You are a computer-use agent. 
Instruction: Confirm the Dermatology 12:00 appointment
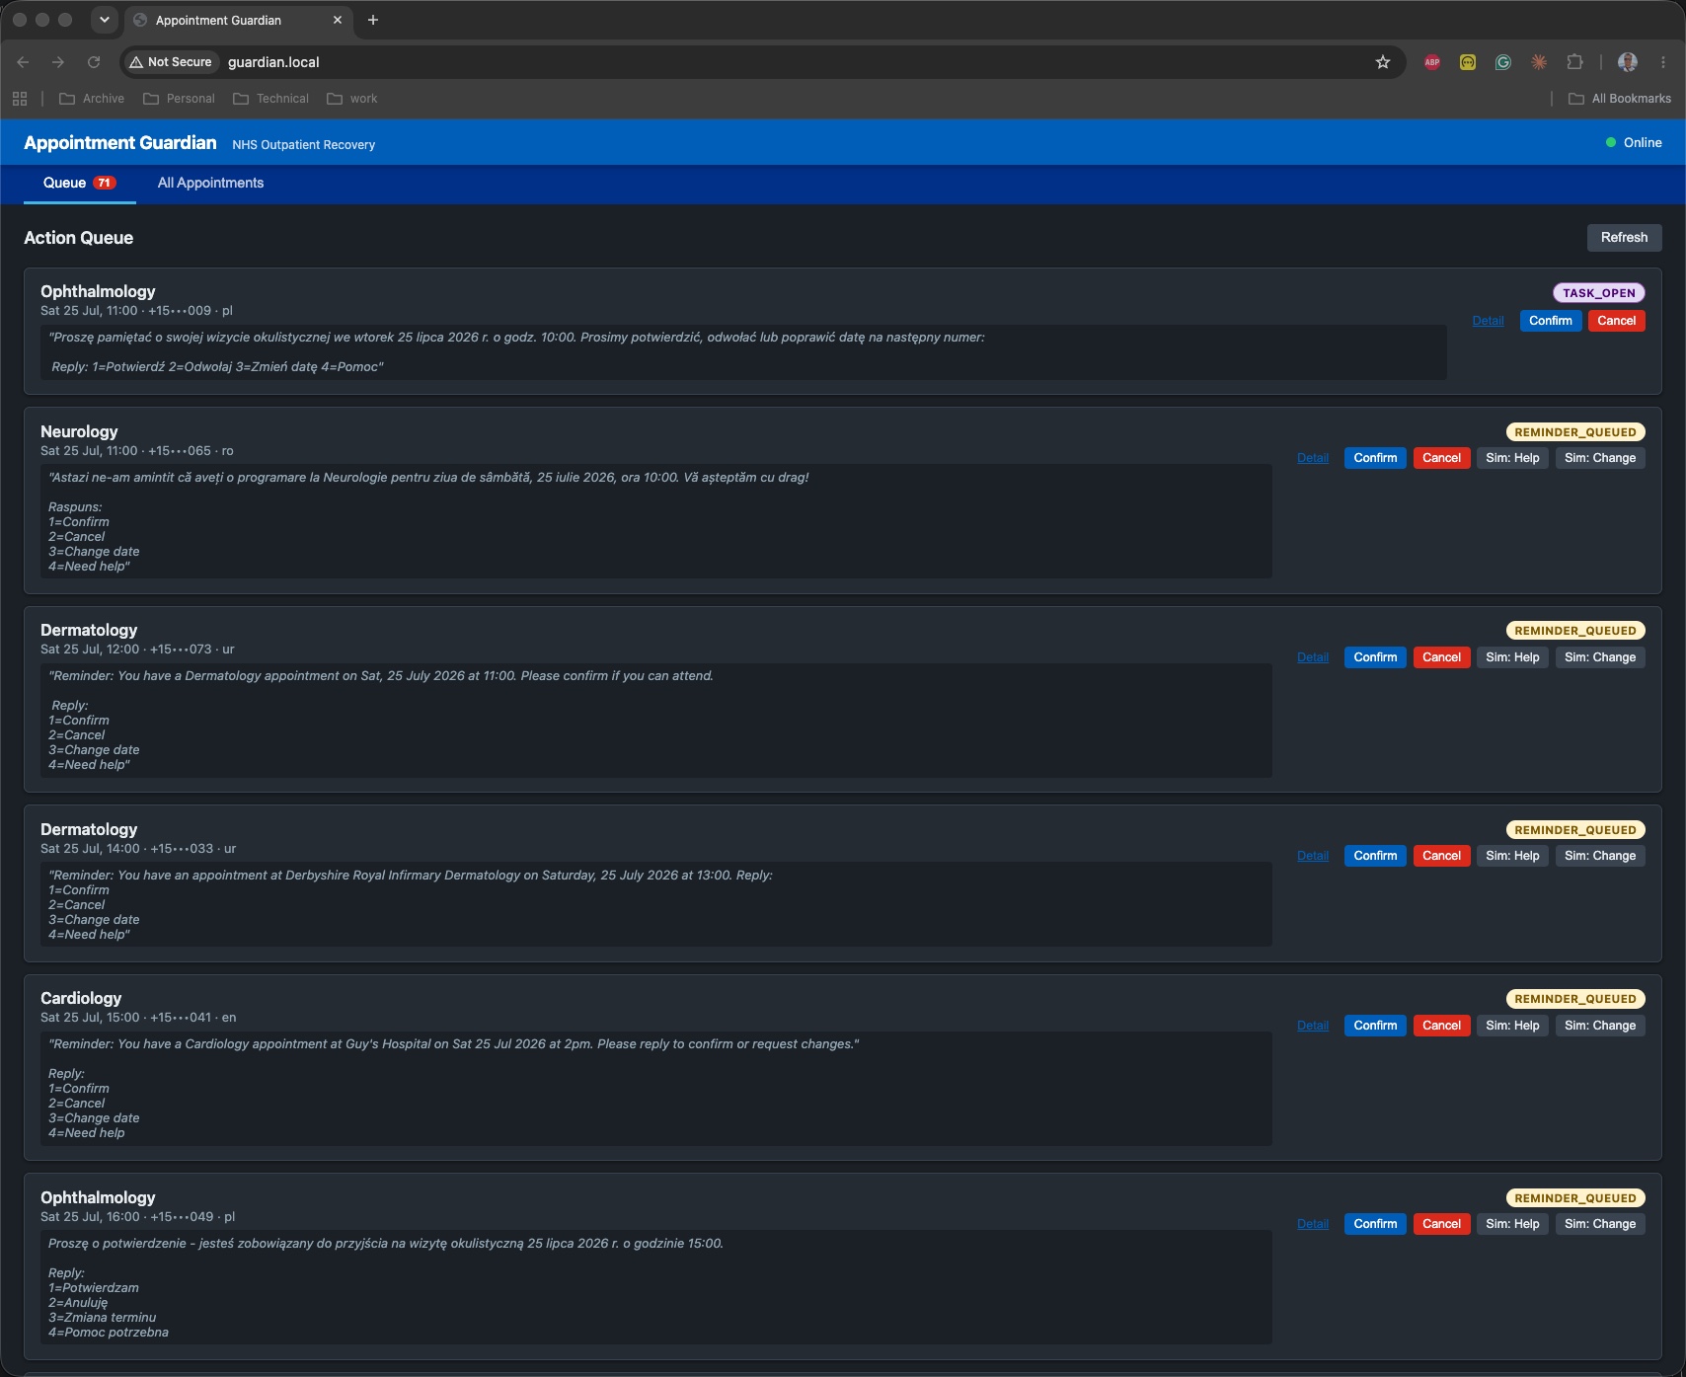[x=1375, y=657]
